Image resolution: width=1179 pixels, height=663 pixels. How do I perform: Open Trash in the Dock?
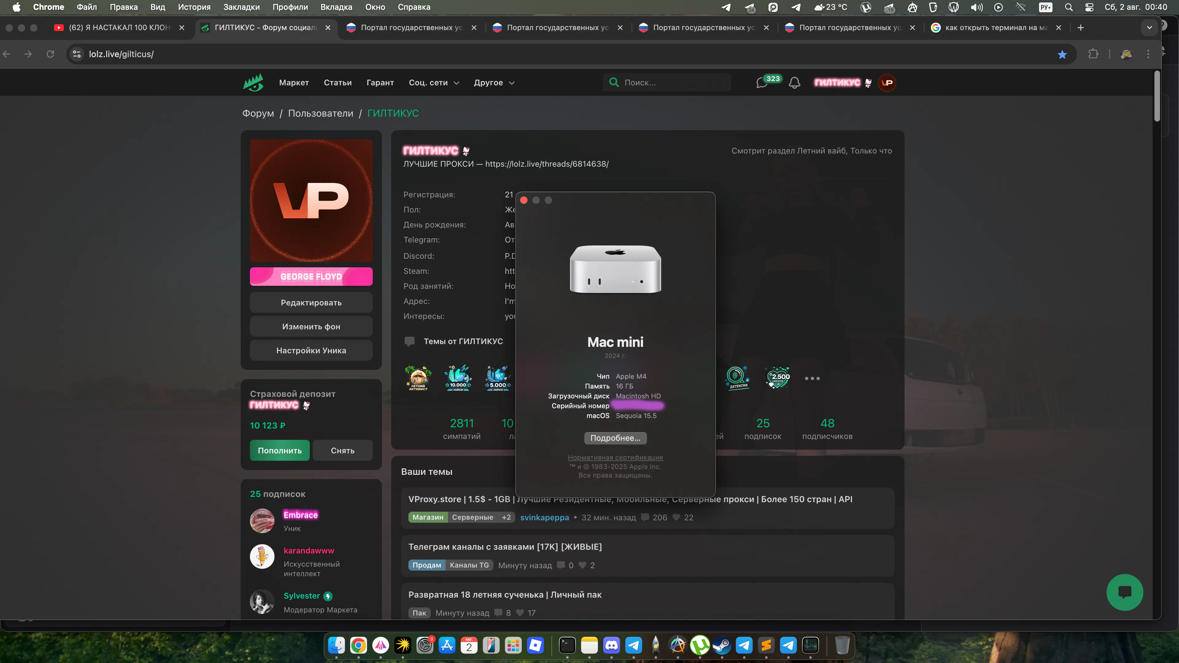click(842, 646)
